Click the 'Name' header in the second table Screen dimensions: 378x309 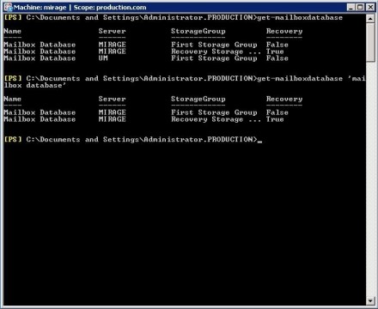pos(12,99)
